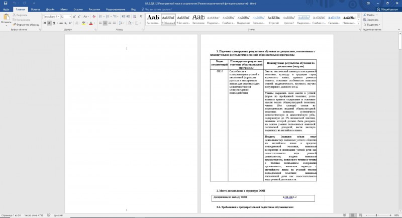Align text to the left
The image size is (402, 218).
100,23
